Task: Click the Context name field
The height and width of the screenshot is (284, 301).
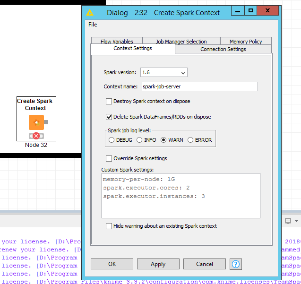Action: (x=200, y=86)
